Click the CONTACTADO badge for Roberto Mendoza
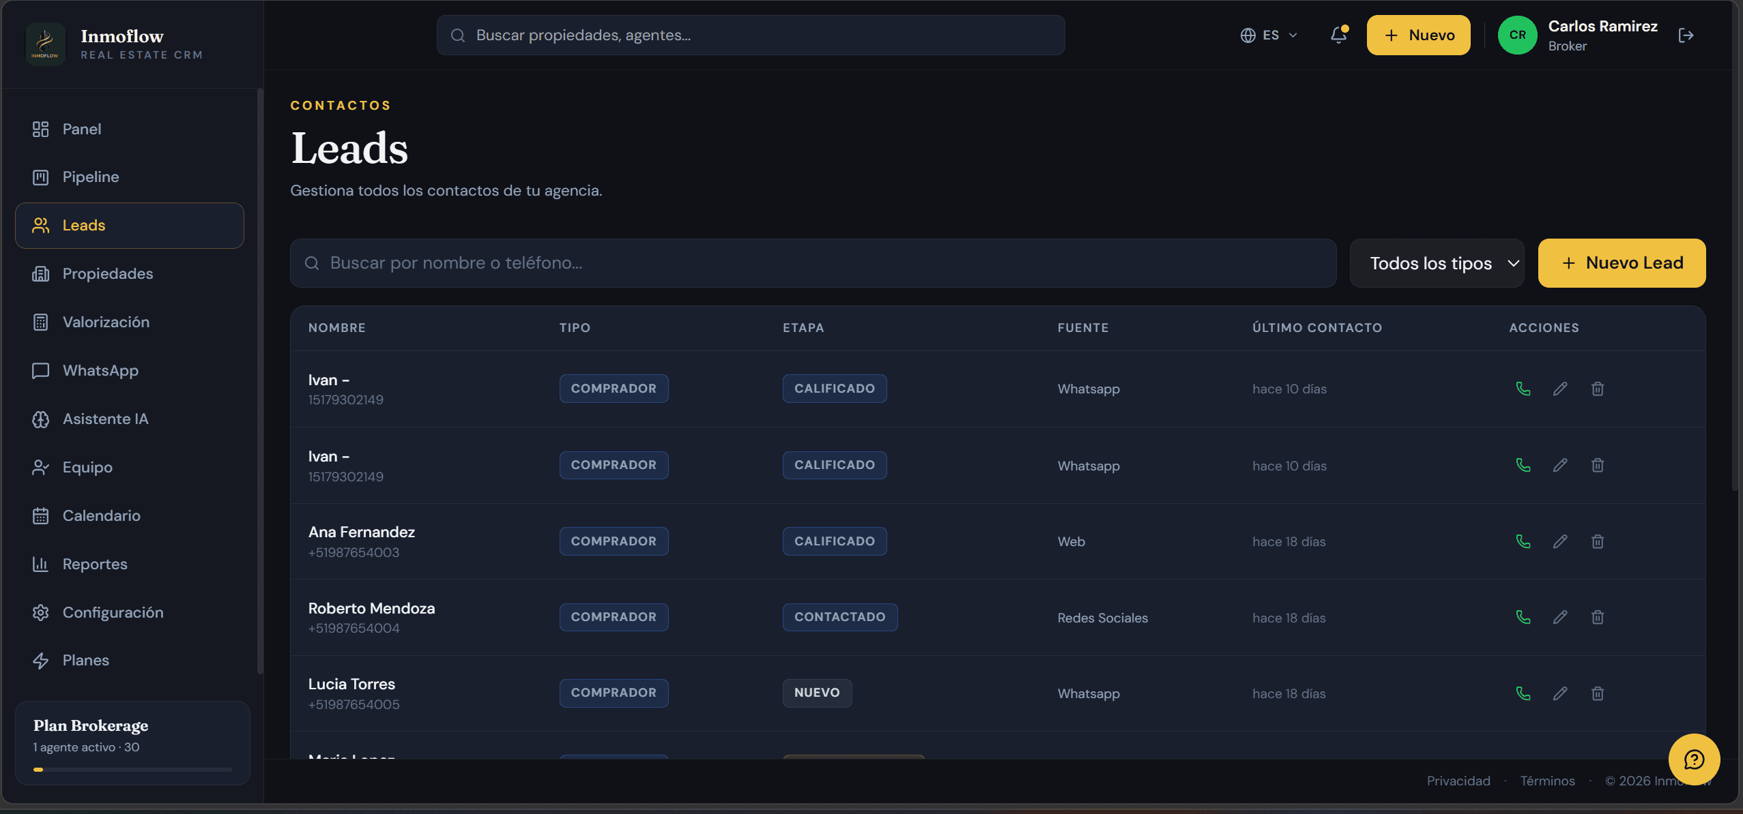1743x814 pixels. pos(839,617)
